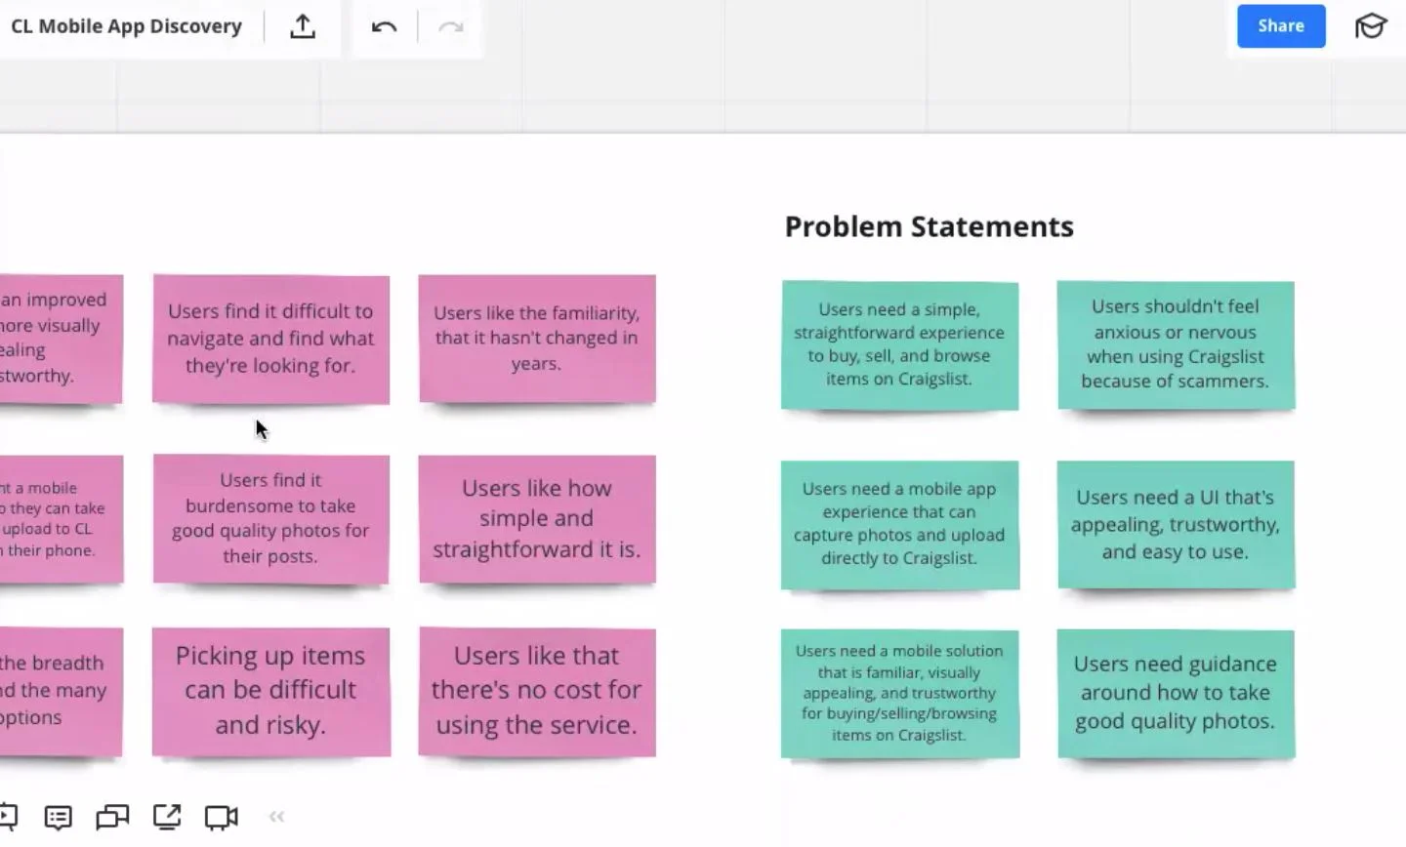Select the note about simple straightforward Craigslist experience

click(x=899, y=344)
